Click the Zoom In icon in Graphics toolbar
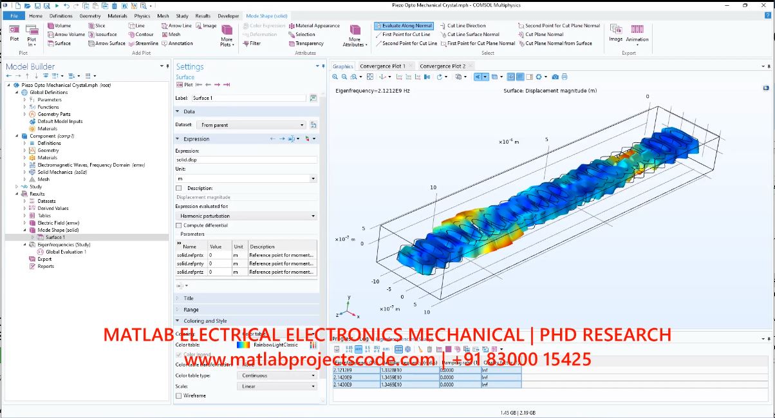This screenshot has width=775, height=418. (x=336, y=77)
